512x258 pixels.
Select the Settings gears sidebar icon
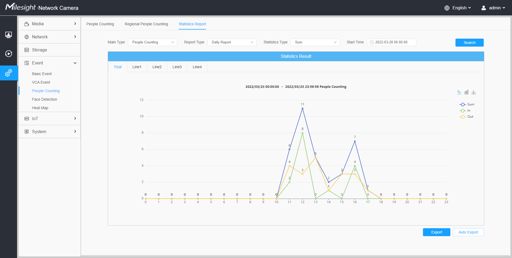coord(9,73)
